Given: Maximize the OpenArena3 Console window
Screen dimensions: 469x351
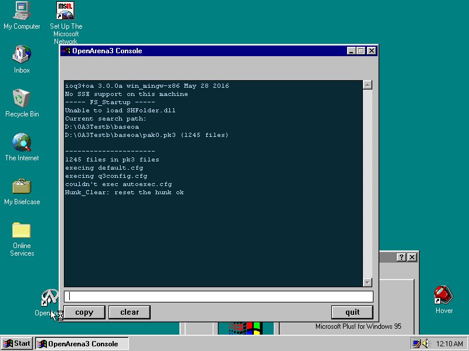Looking at the screenshot, I should pyautogui.click(x=361, y=51).
